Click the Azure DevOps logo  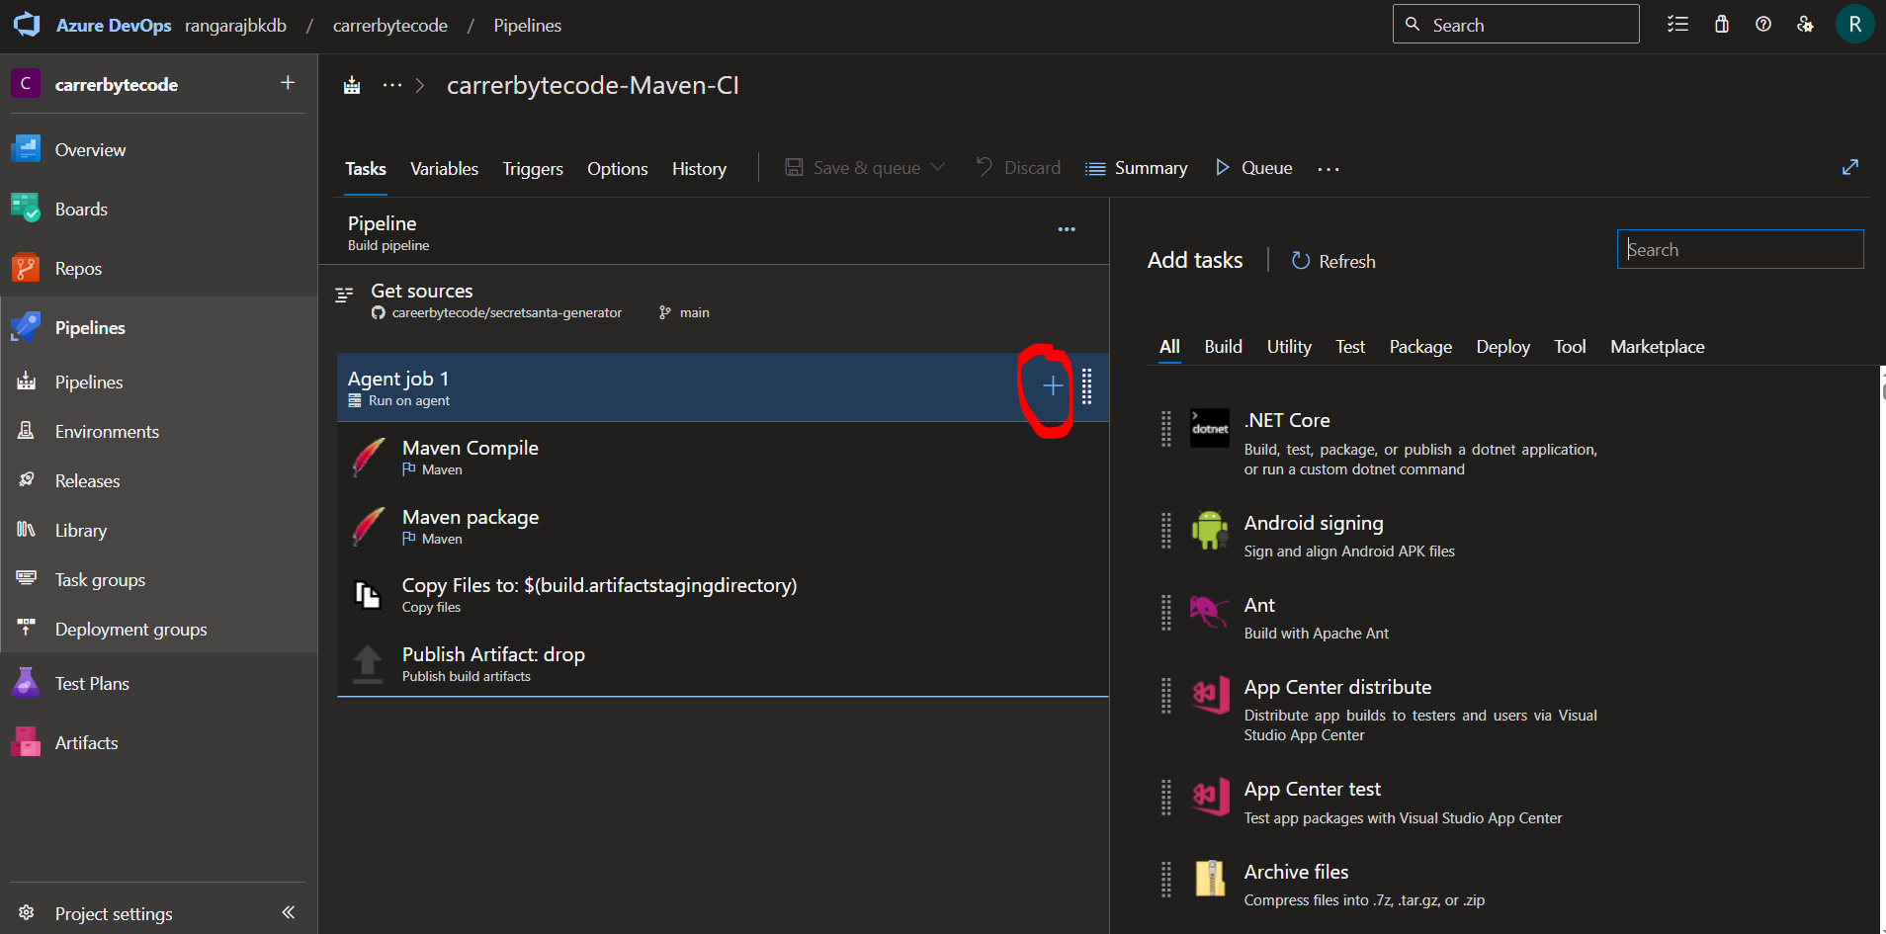[27, 25]
